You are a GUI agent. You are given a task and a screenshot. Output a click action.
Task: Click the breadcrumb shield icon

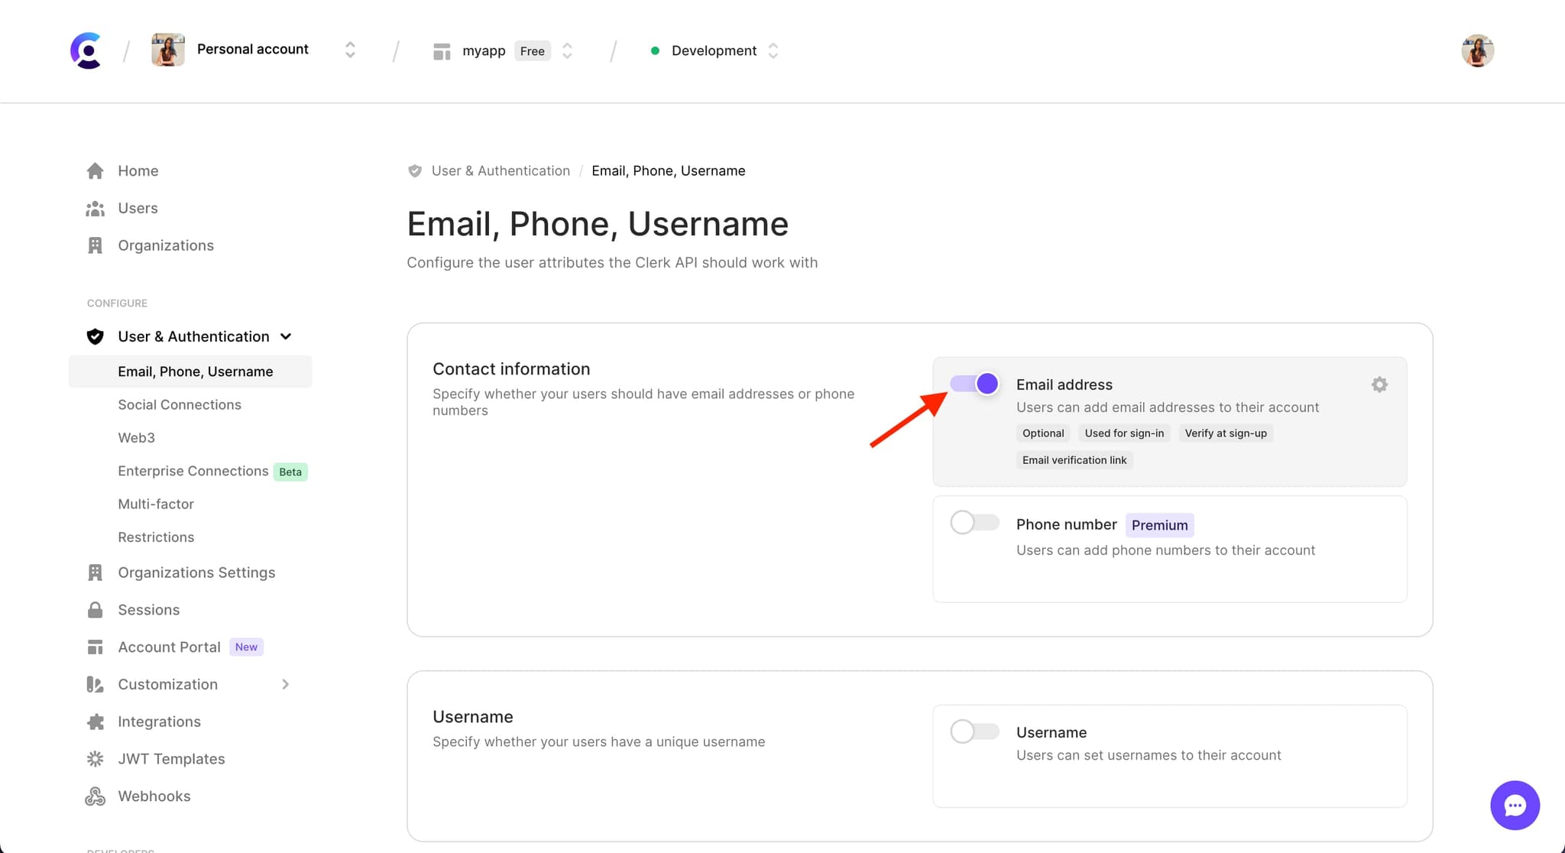415,170
